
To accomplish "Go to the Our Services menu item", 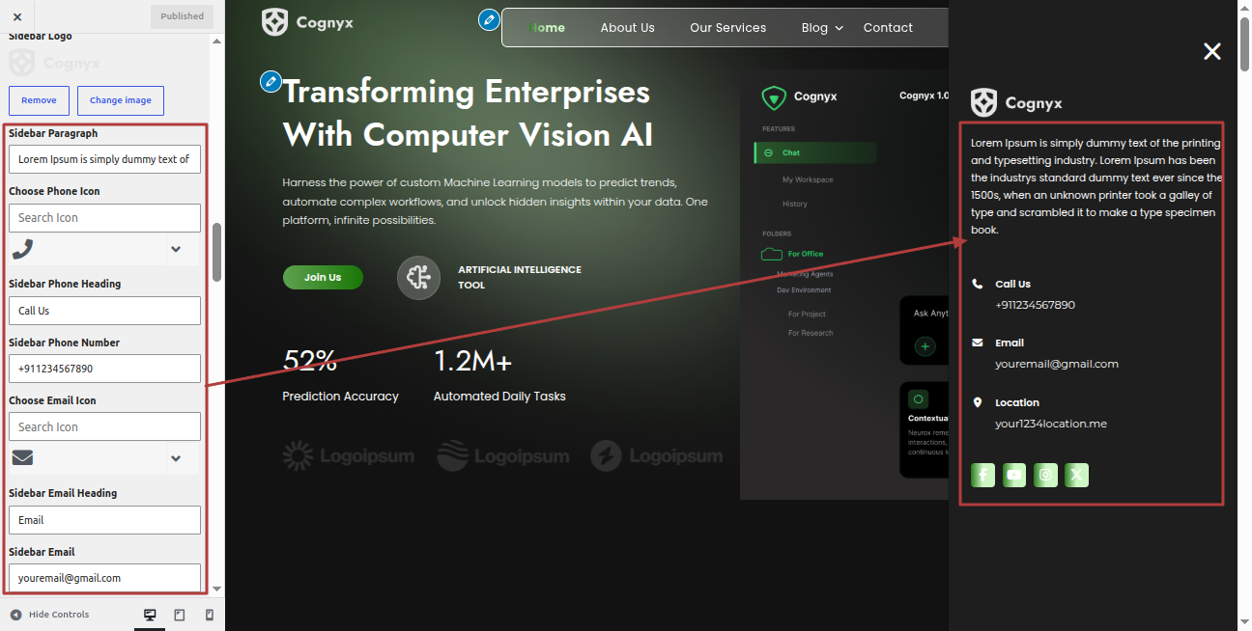I will 728,28.
